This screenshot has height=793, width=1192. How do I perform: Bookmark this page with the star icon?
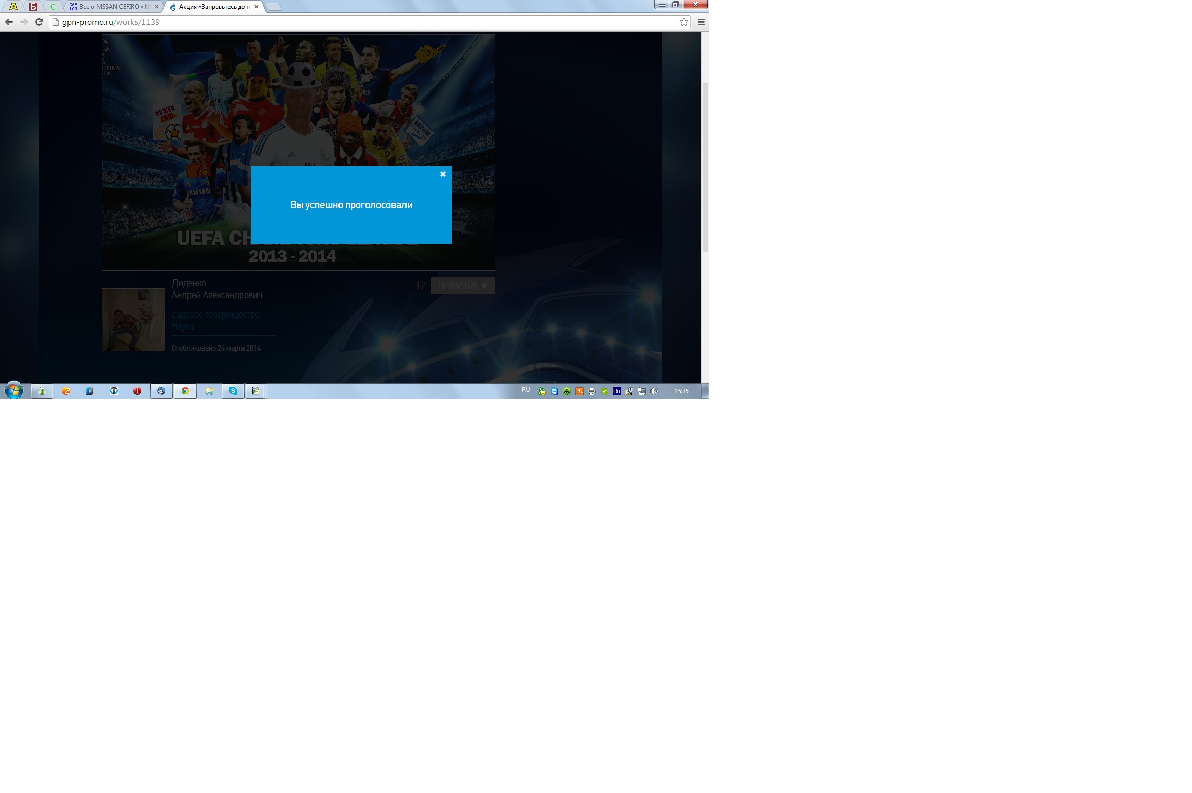click(684, 22)
